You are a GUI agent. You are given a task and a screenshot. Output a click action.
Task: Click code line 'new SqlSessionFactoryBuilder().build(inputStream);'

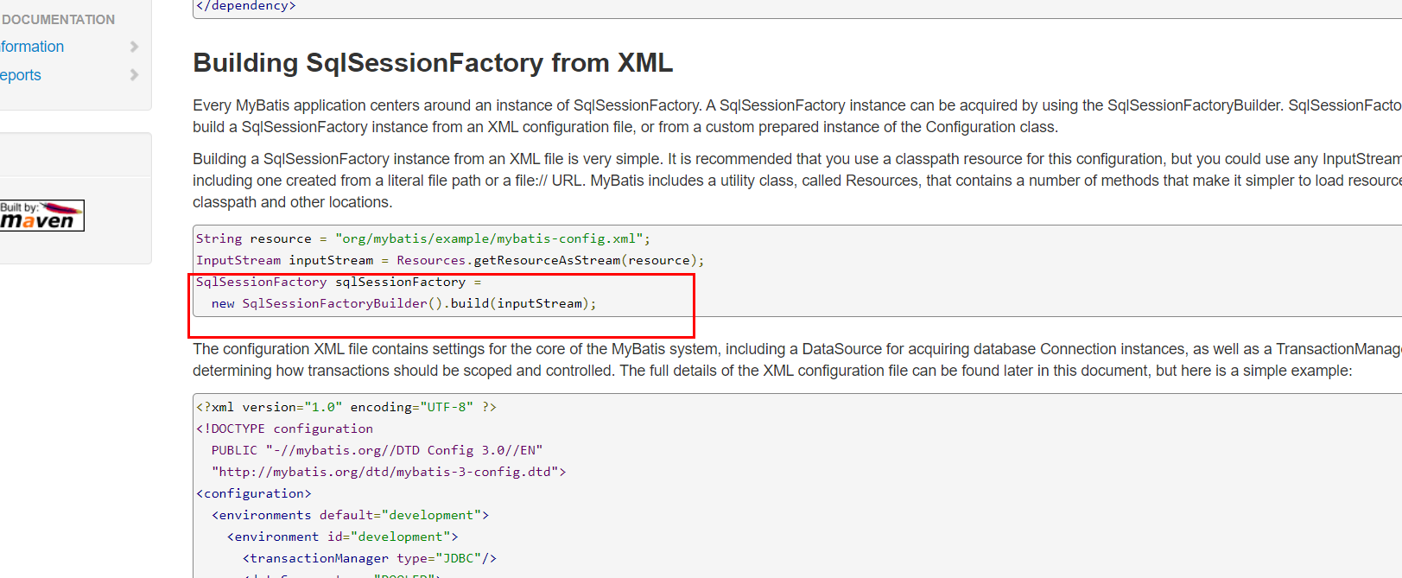pos(403,303)
